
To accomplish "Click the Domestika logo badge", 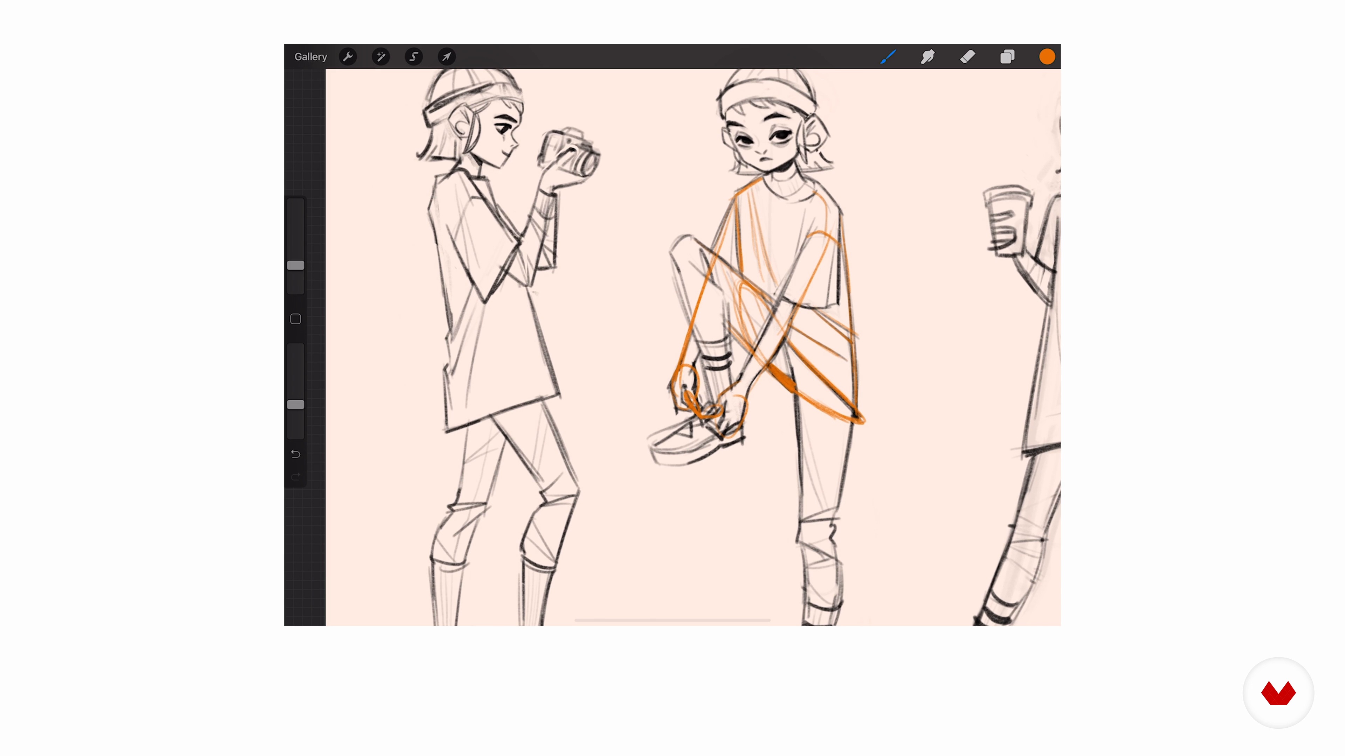I will point(1278,693).
